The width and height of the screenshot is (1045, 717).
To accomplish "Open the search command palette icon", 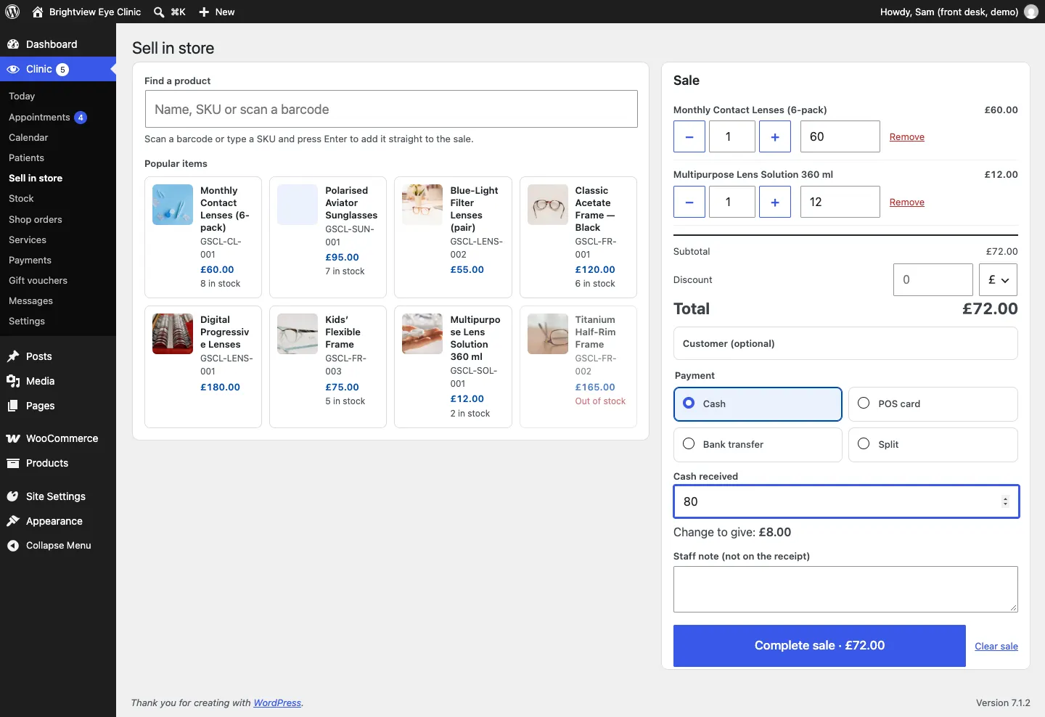I will click(x=159, y=12).
